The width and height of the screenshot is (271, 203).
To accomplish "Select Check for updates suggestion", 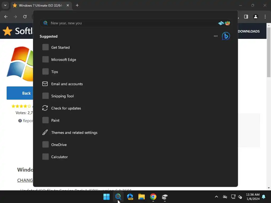I will click(x=66, y=108).
